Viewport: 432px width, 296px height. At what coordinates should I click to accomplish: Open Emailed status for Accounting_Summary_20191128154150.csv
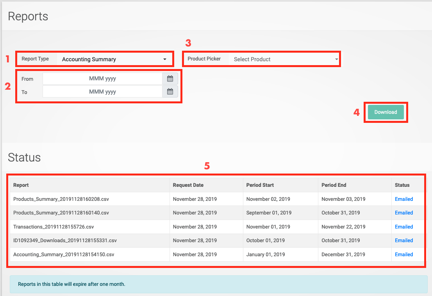pos(403,255)
